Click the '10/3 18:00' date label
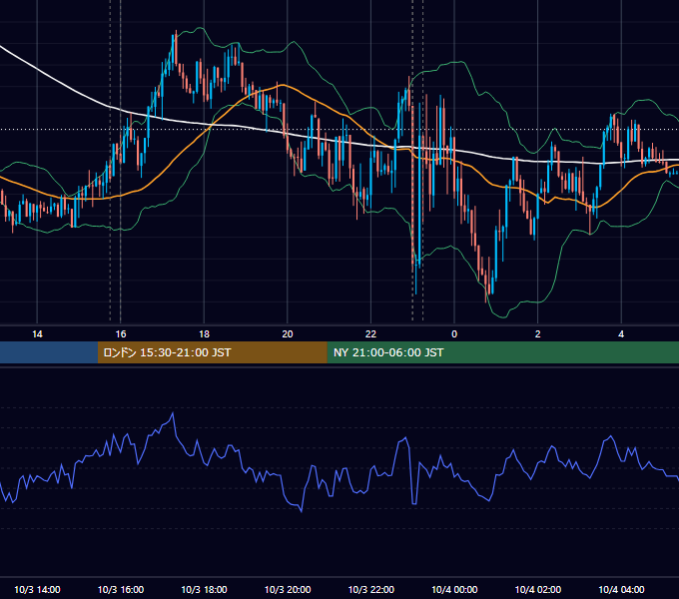Image resolution: width=679 pixels, height=599 pixels. point(204,589)
